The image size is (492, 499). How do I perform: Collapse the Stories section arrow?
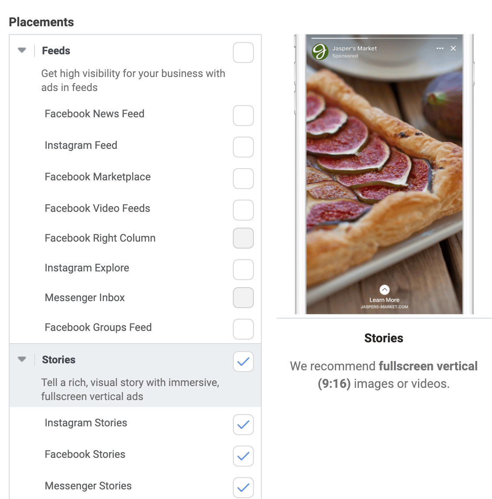pyautogui.click(x=22, y=359)
